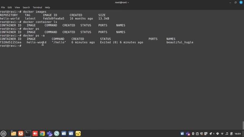Image resolution: width=244 pixels, height=137 pixels.
Task: Open the Terminal menu
Action: click(x=37, y=8)
